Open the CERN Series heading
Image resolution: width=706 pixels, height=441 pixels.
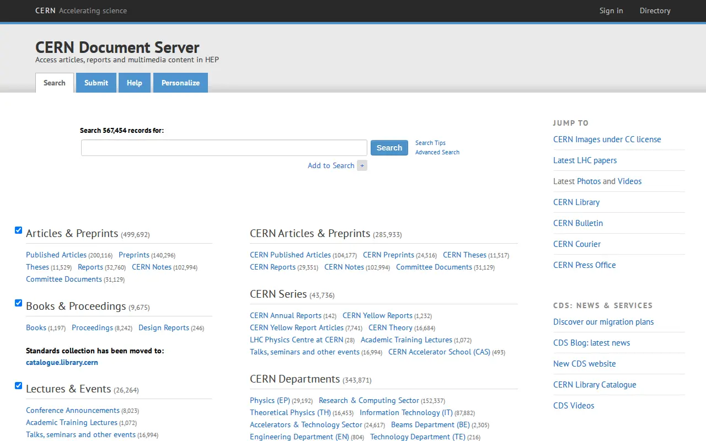click(x=278, y=294)
